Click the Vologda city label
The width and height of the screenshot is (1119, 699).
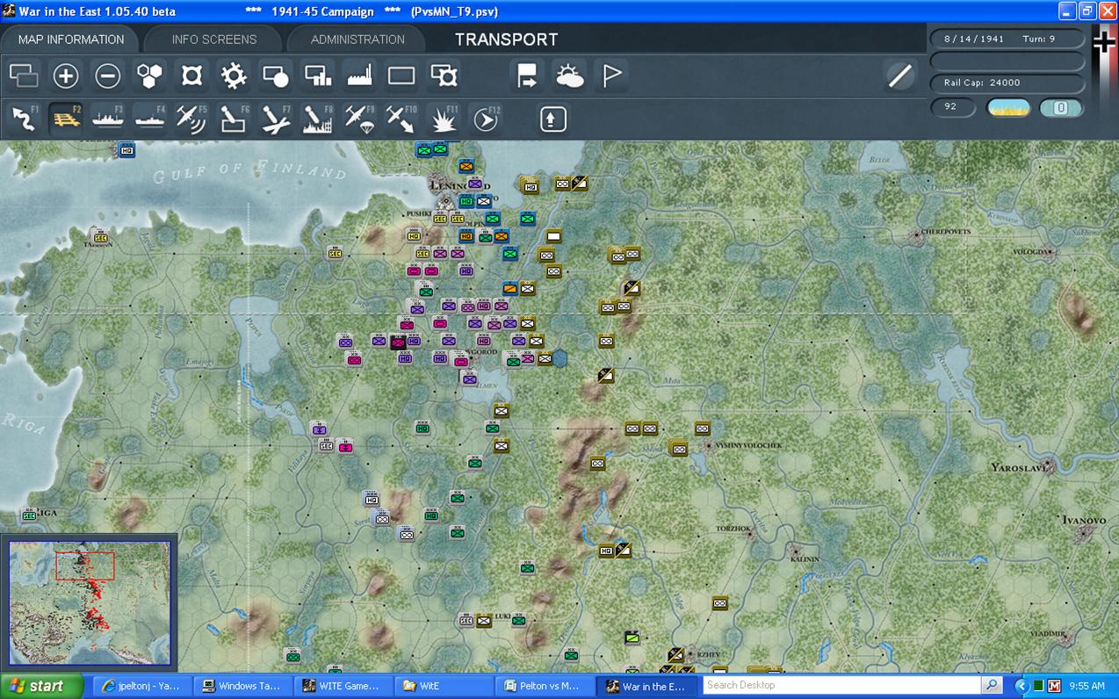coord(1031,252)
